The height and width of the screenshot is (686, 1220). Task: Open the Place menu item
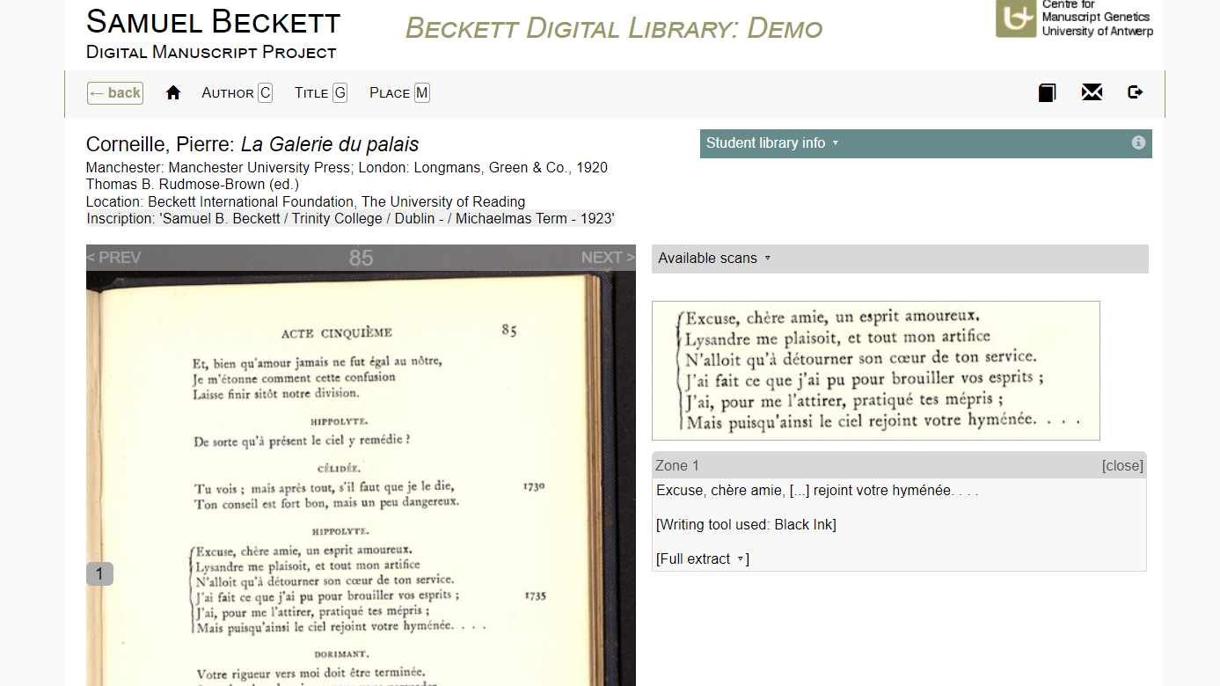tap(399, 93)
